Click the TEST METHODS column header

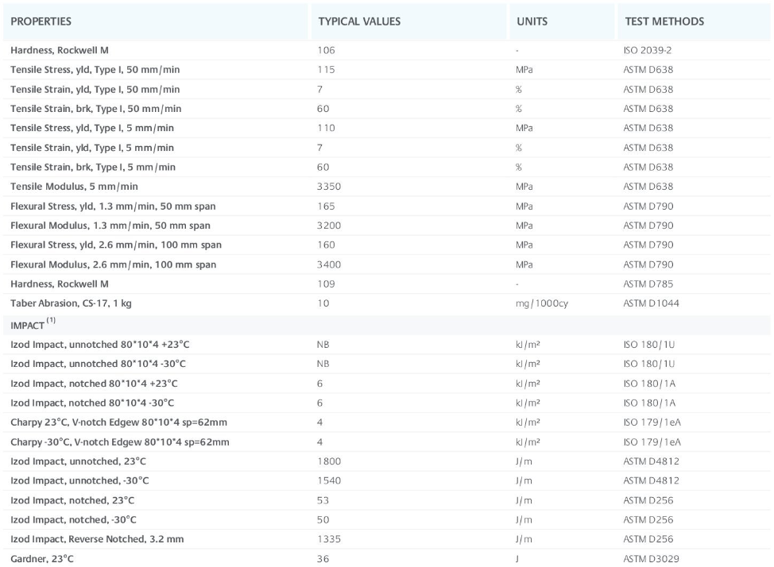(x=664, y=21)
